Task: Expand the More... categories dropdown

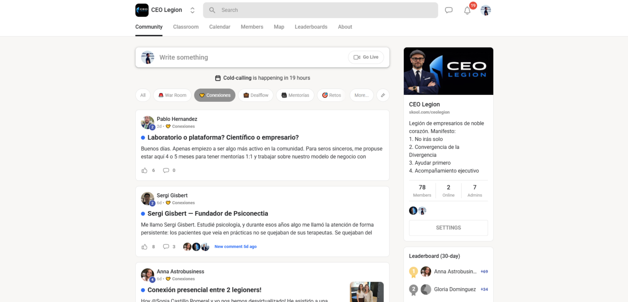Action: click(362, 95)
